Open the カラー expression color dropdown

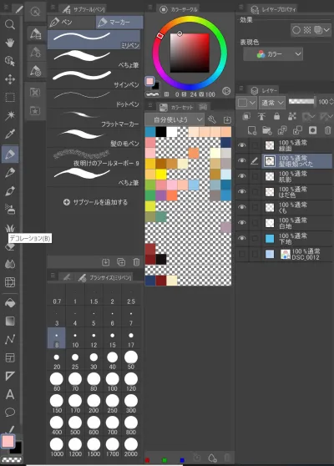[x=273, y=54]
